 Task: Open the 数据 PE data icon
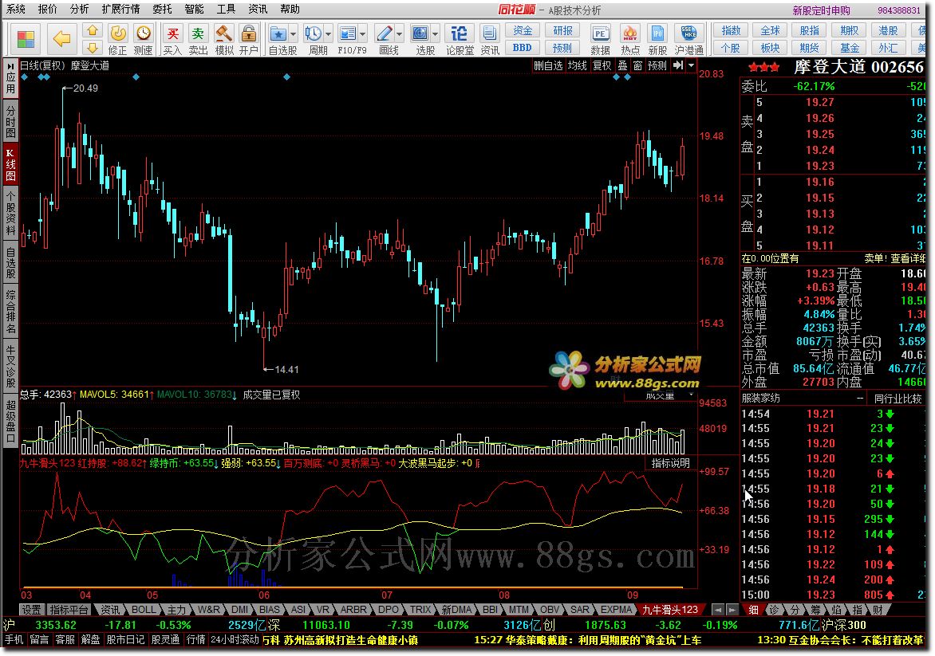601,33
